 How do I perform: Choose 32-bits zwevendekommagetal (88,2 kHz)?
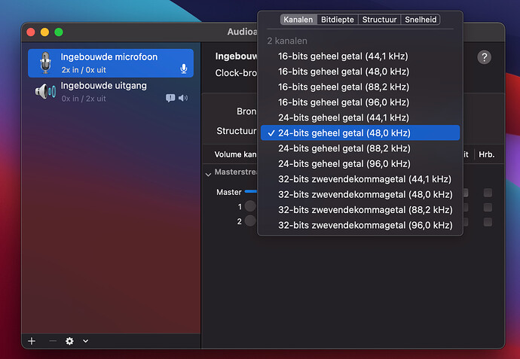tap(360, 210)
